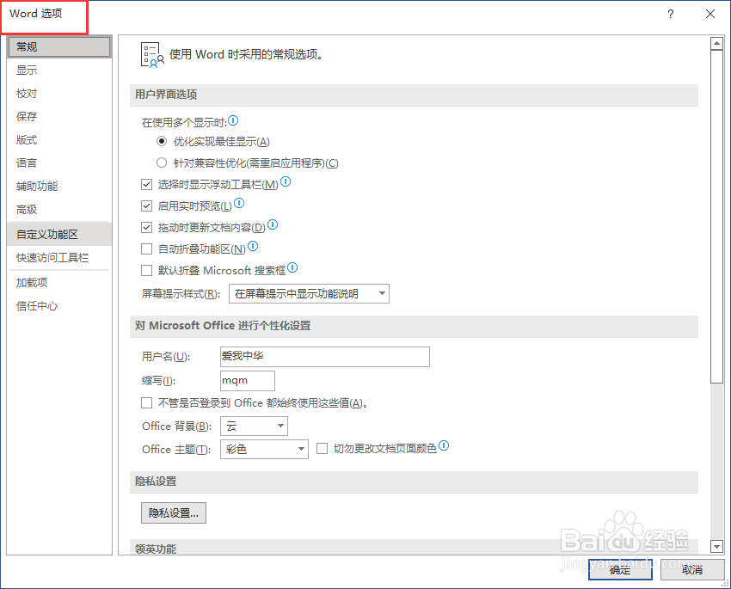This screenshot has width=731, height=589.
Task: Click info icon beside auto-collapse ribbon option
Action: click(x=253, y=246)
